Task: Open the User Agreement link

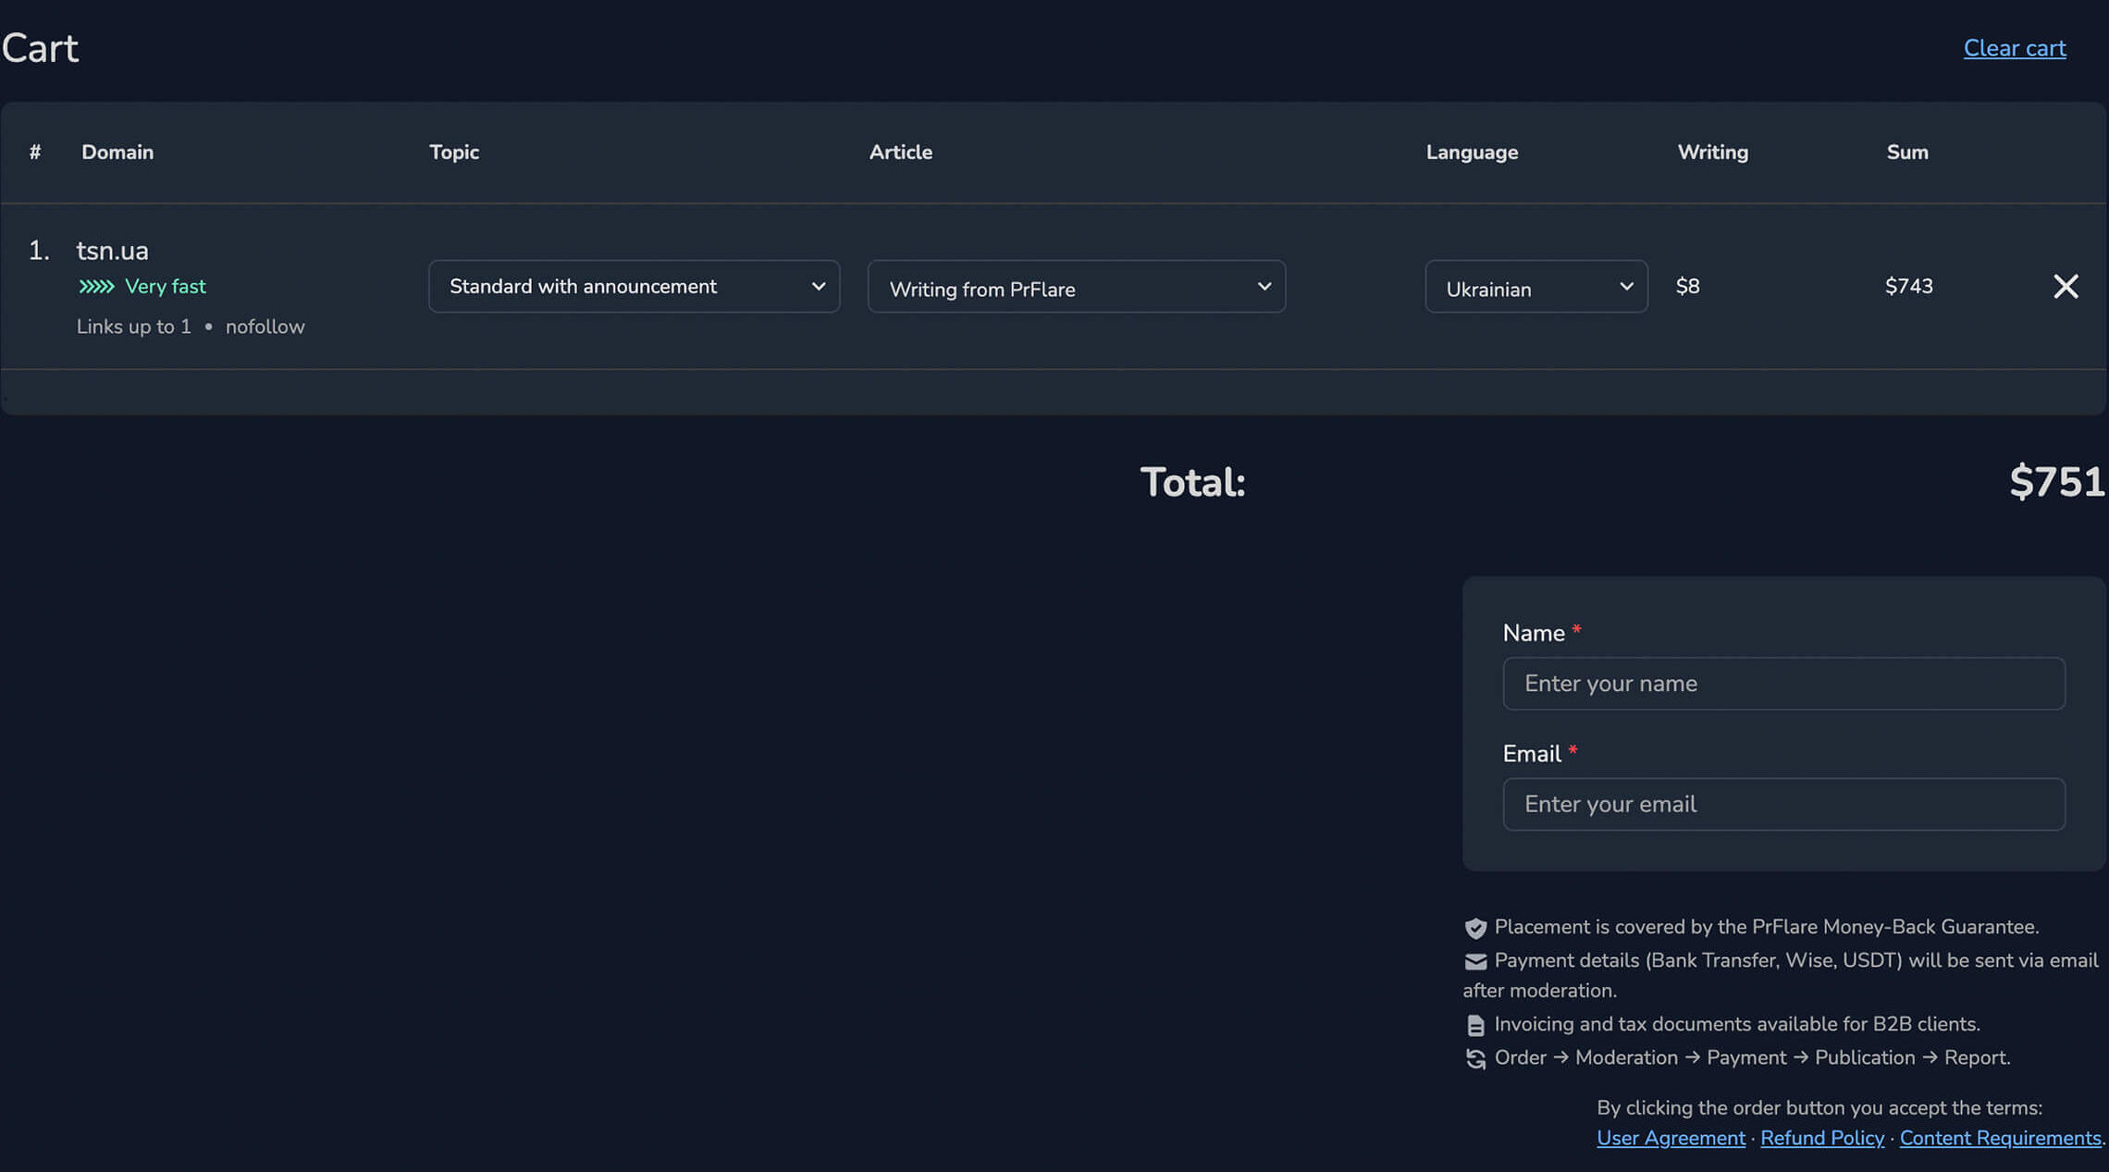Action: [x=1670, y=1139]
